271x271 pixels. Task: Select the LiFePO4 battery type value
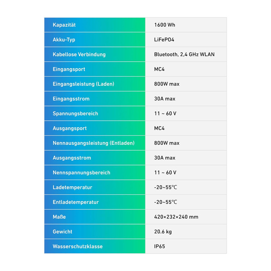click(164, 39)
